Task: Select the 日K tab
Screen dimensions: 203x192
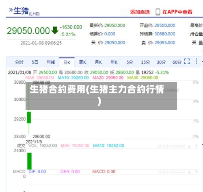Action: [67, 63]
